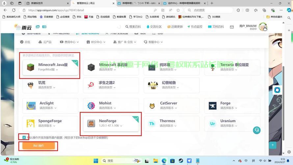
Task: Click the browser address bar URL
Action: tap(56, 10)
